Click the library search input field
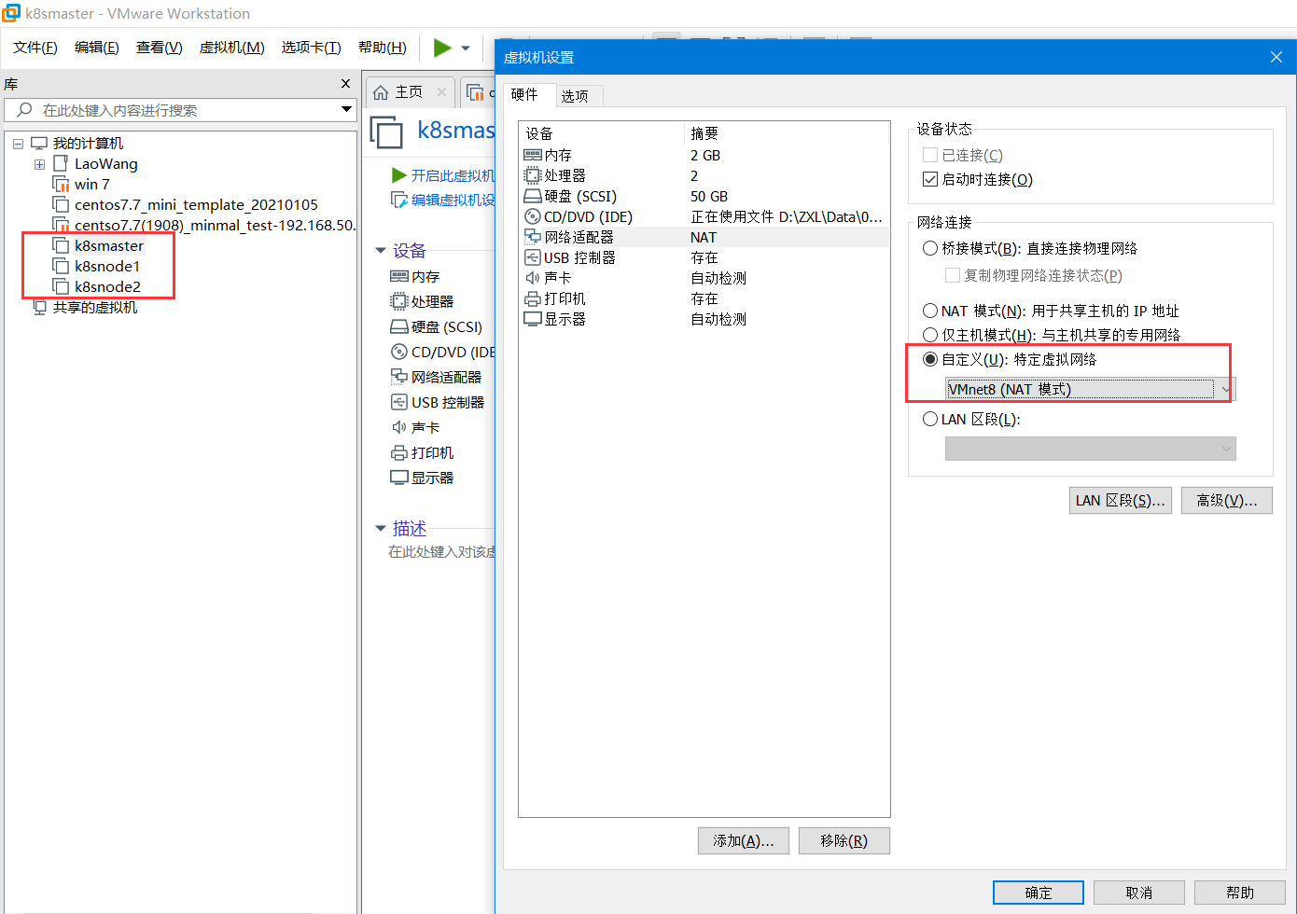 [x=180, y=110]
